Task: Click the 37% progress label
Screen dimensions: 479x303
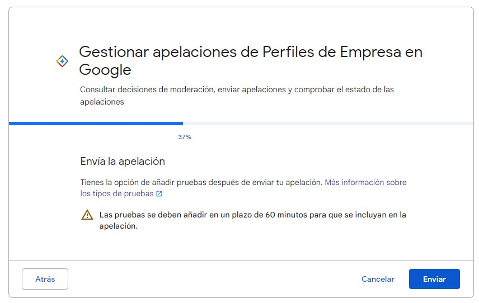Action: pos(185,137)
